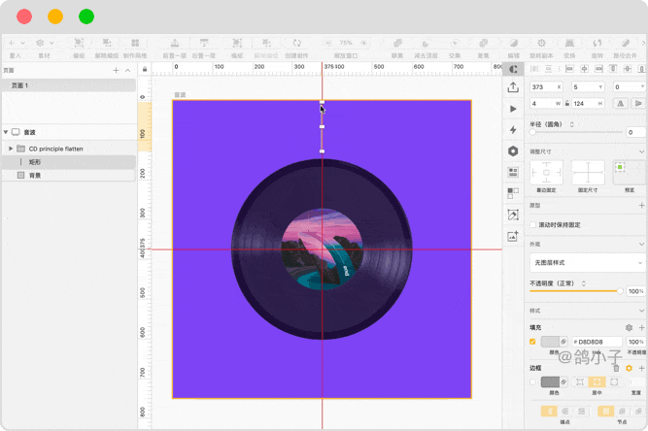Add a border with the 边框 plus icon
Image resolution: width=648 pixels, height=431 pixels.
[x=641, y=368]
